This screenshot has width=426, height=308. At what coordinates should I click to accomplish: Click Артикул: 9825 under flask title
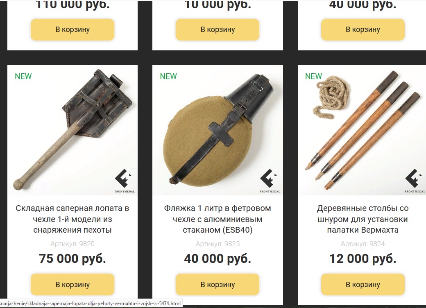click(218, 244)
